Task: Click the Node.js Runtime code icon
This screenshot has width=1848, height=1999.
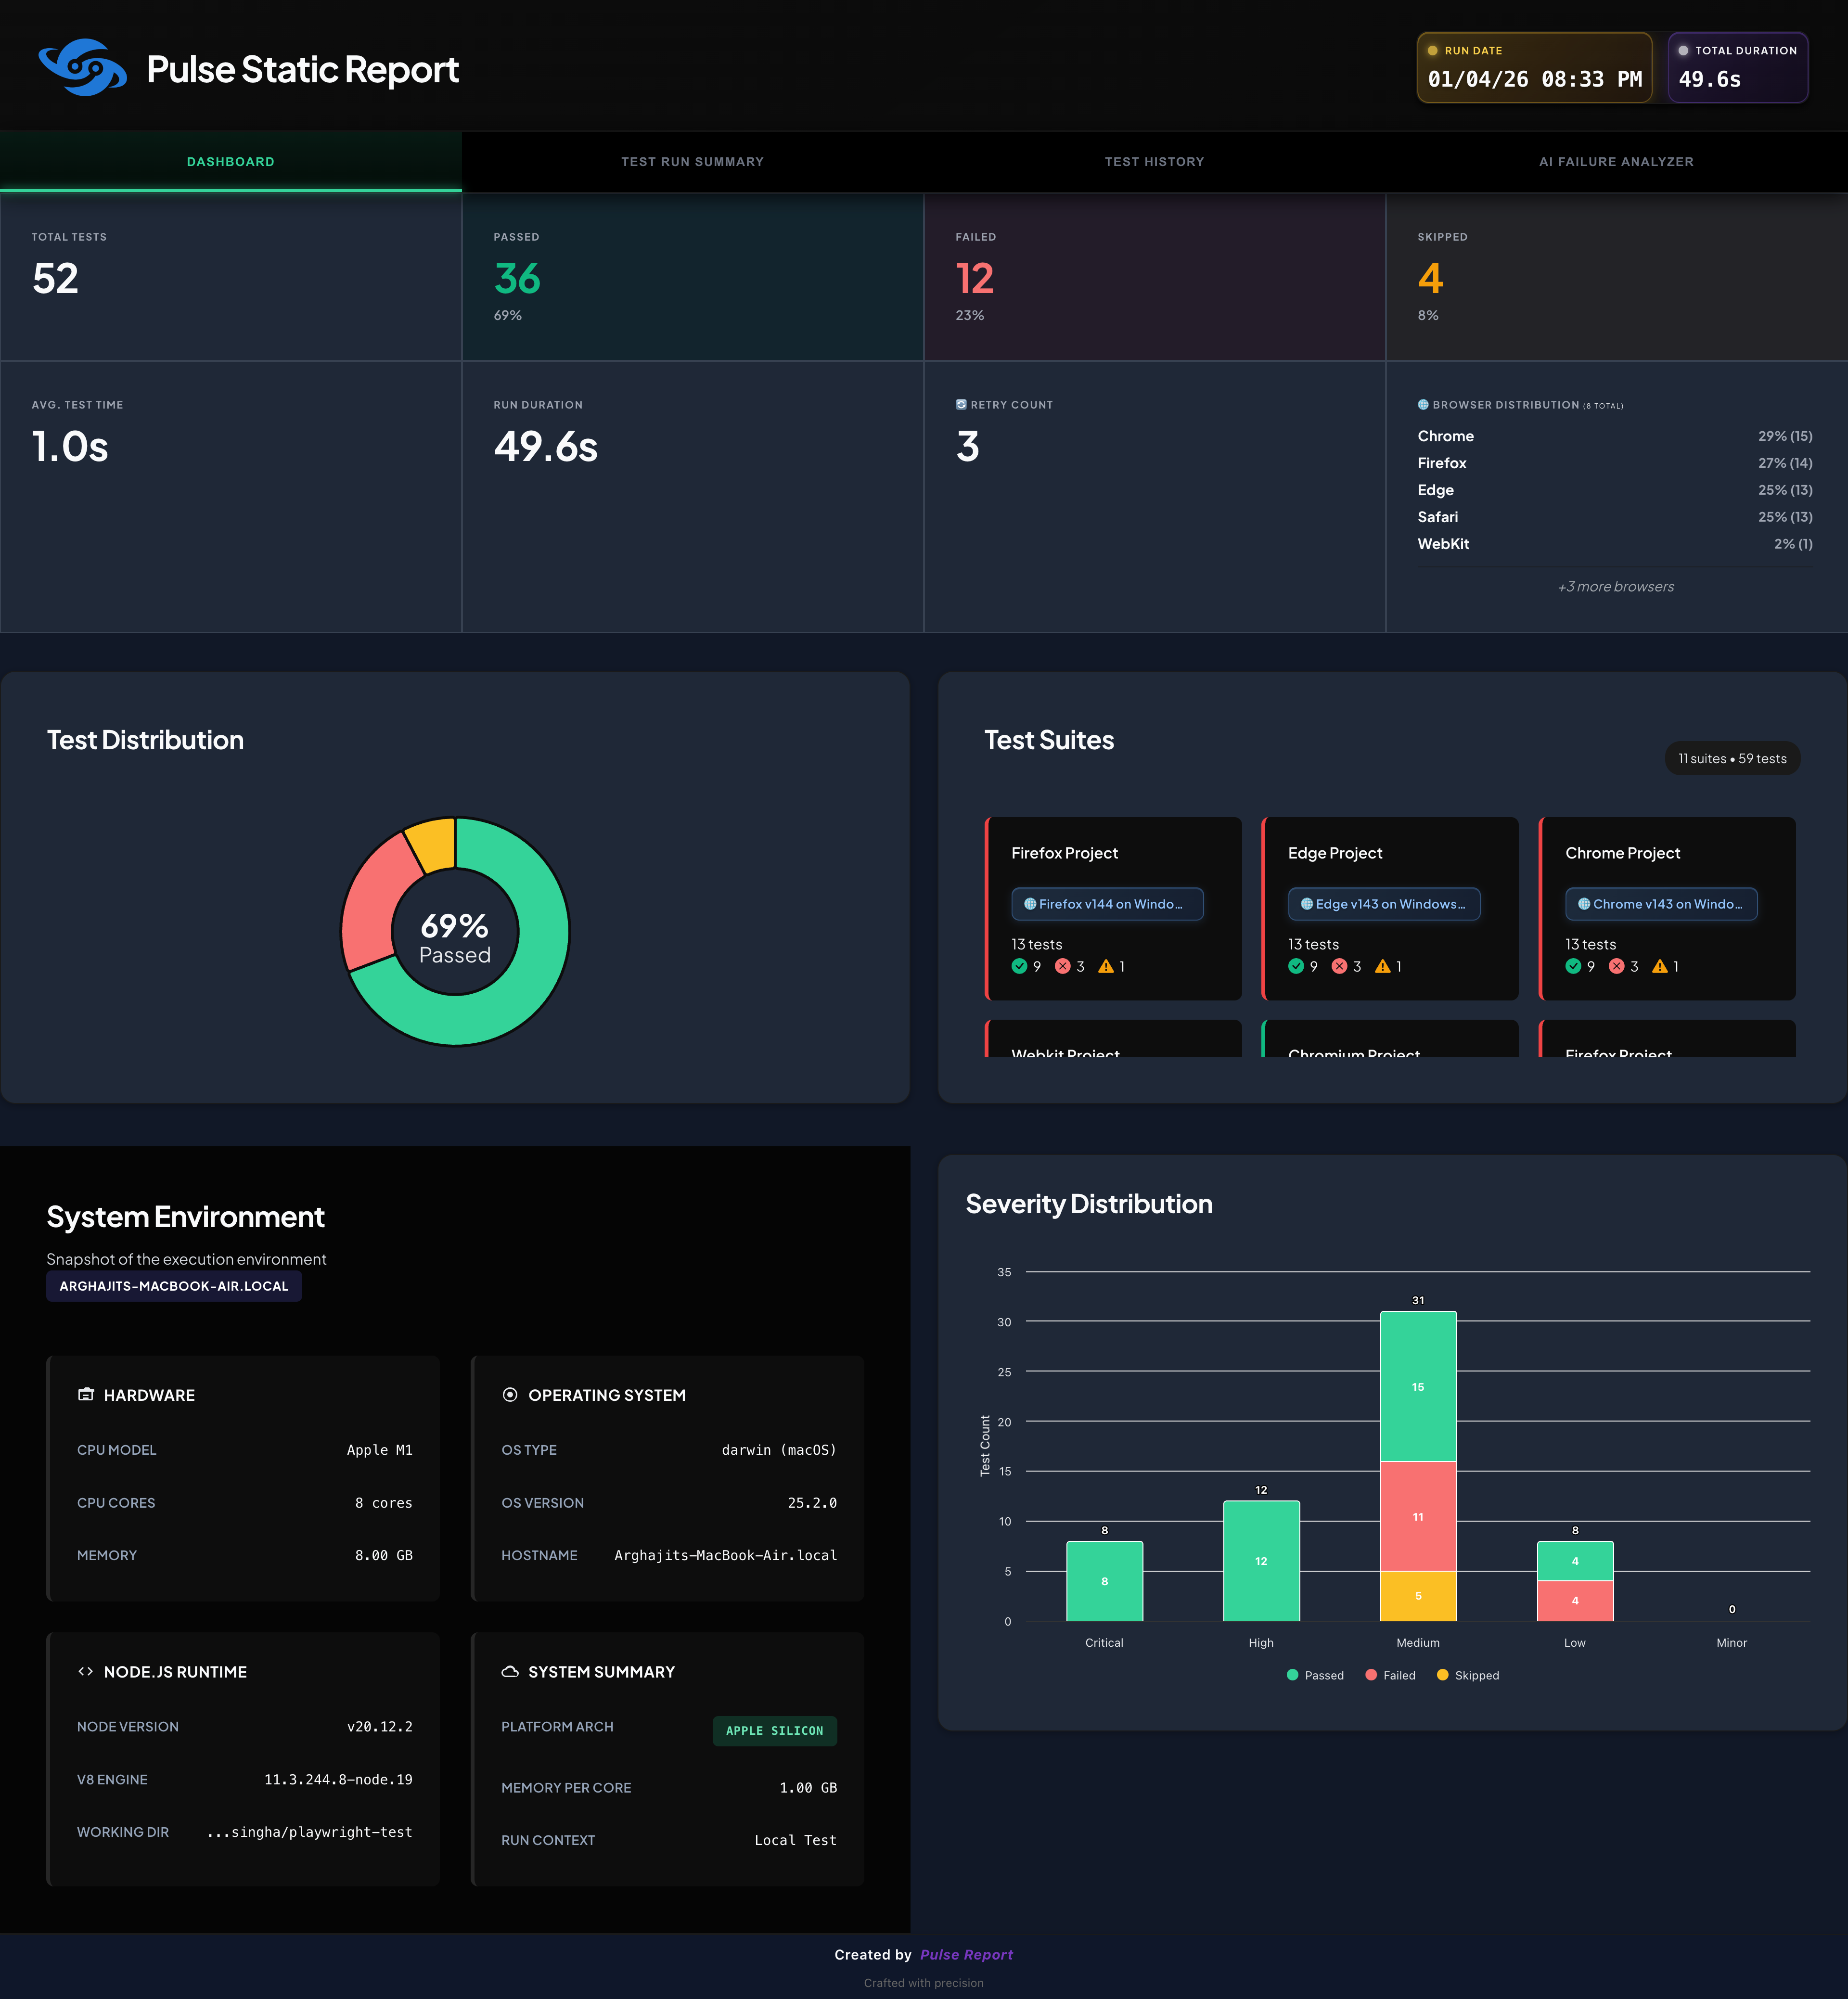Action: point(86,1671)
